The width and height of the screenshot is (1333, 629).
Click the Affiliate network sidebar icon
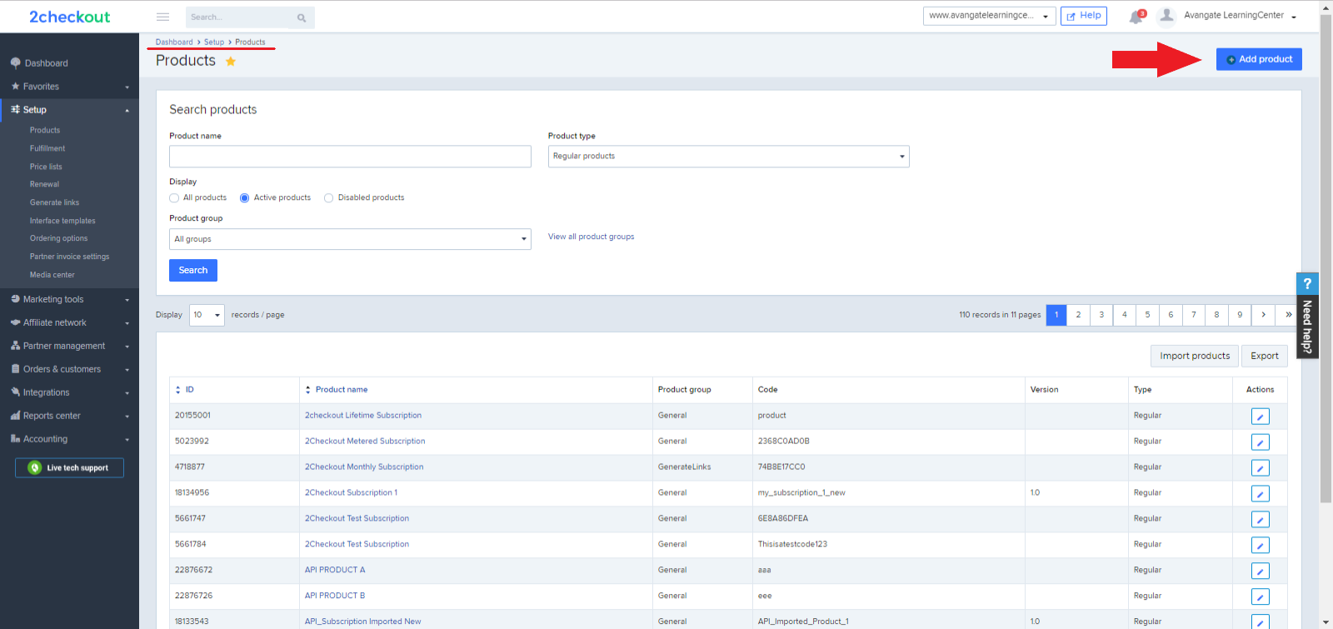coord(15,322)
